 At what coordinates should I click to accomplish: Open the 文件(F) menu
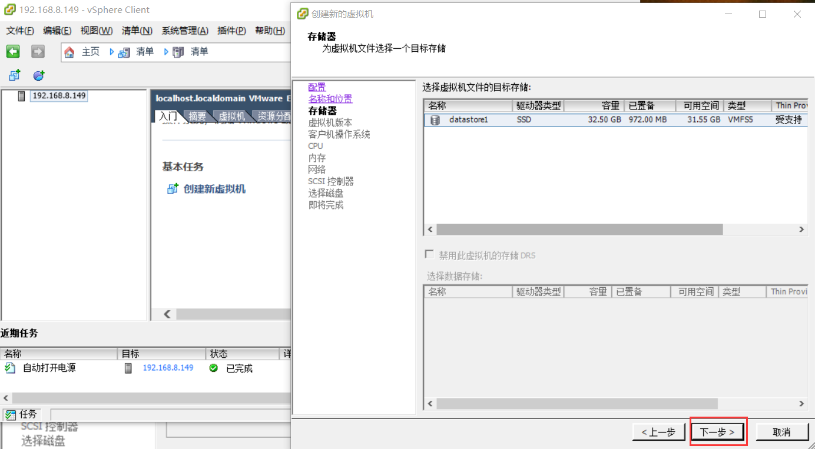(20, 31)
